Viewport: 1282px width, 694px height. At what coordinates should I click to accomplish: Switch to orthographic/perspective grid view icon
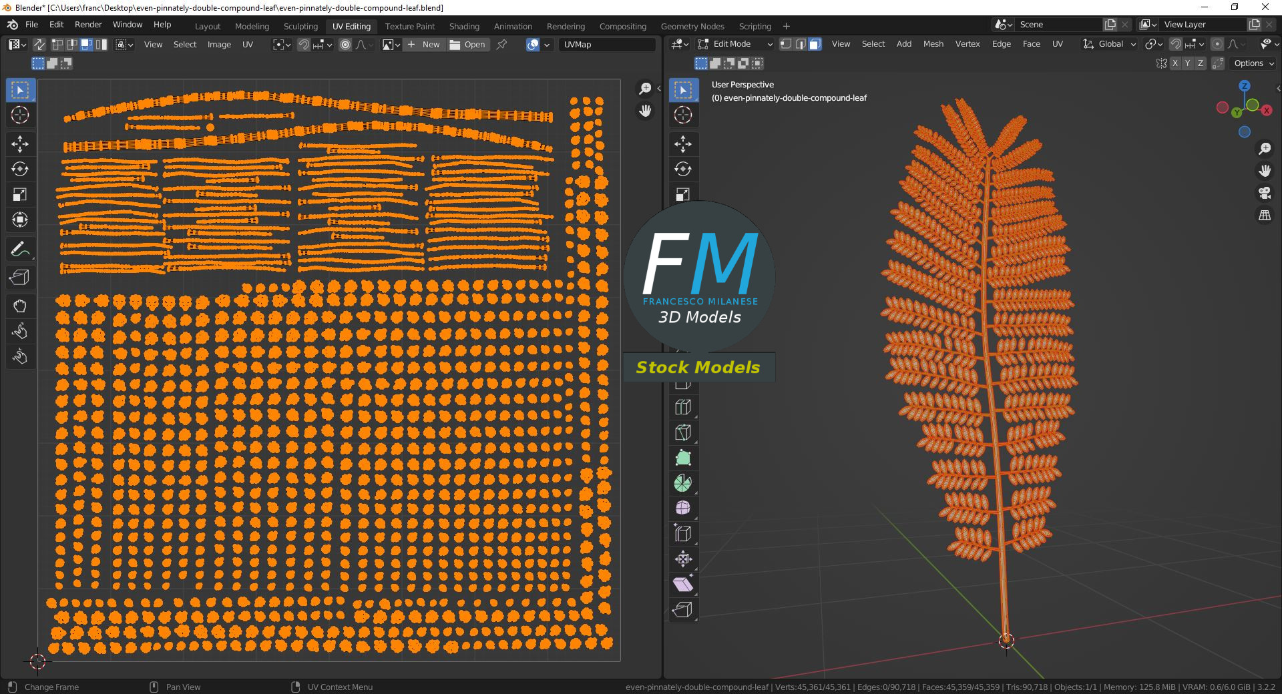click(1265, 215)
